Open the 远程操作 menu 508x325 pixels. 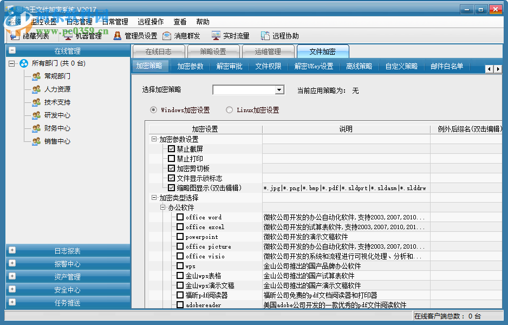151,22
